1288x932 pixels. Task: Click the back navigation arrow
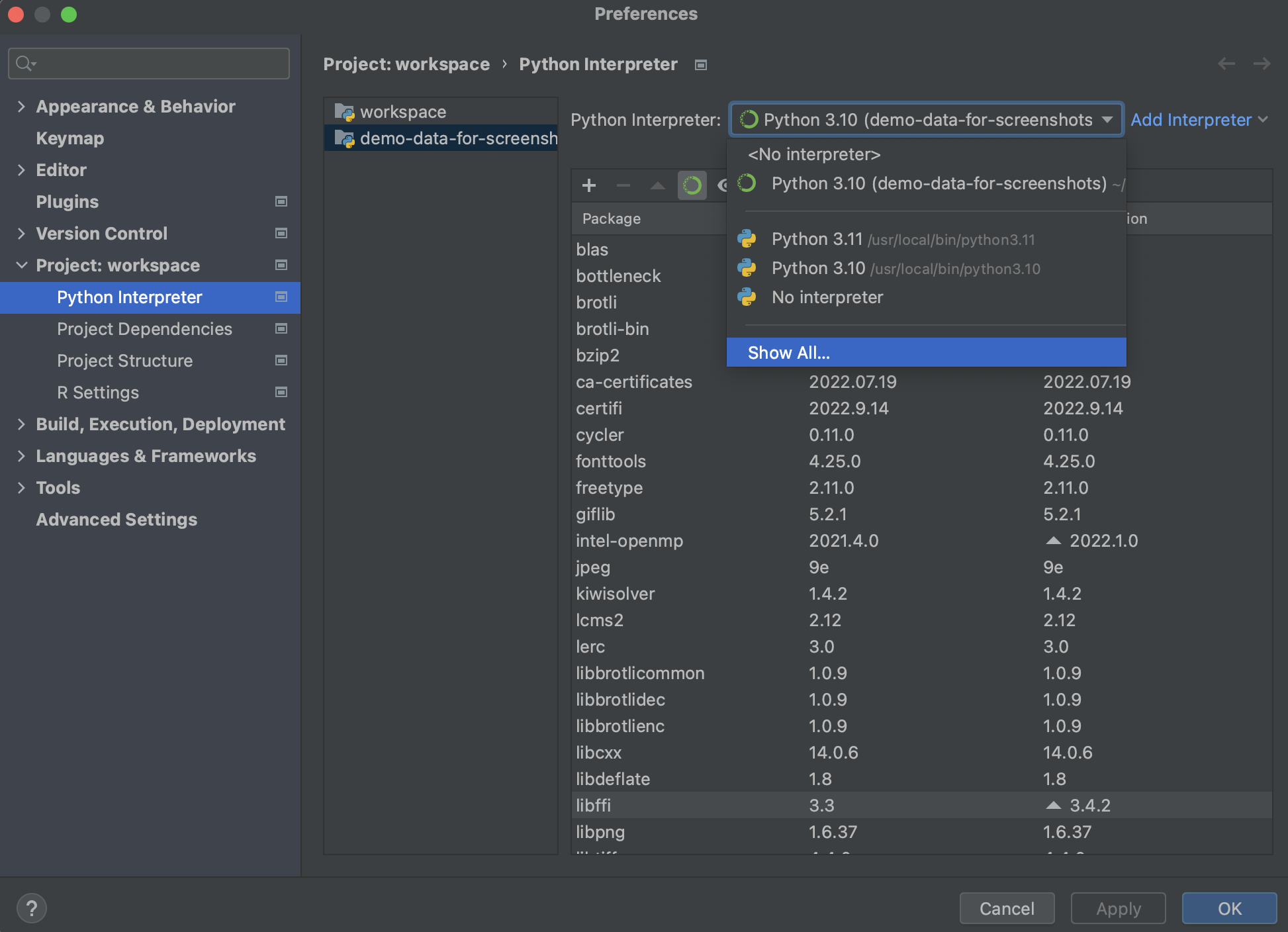(1226, 64)
